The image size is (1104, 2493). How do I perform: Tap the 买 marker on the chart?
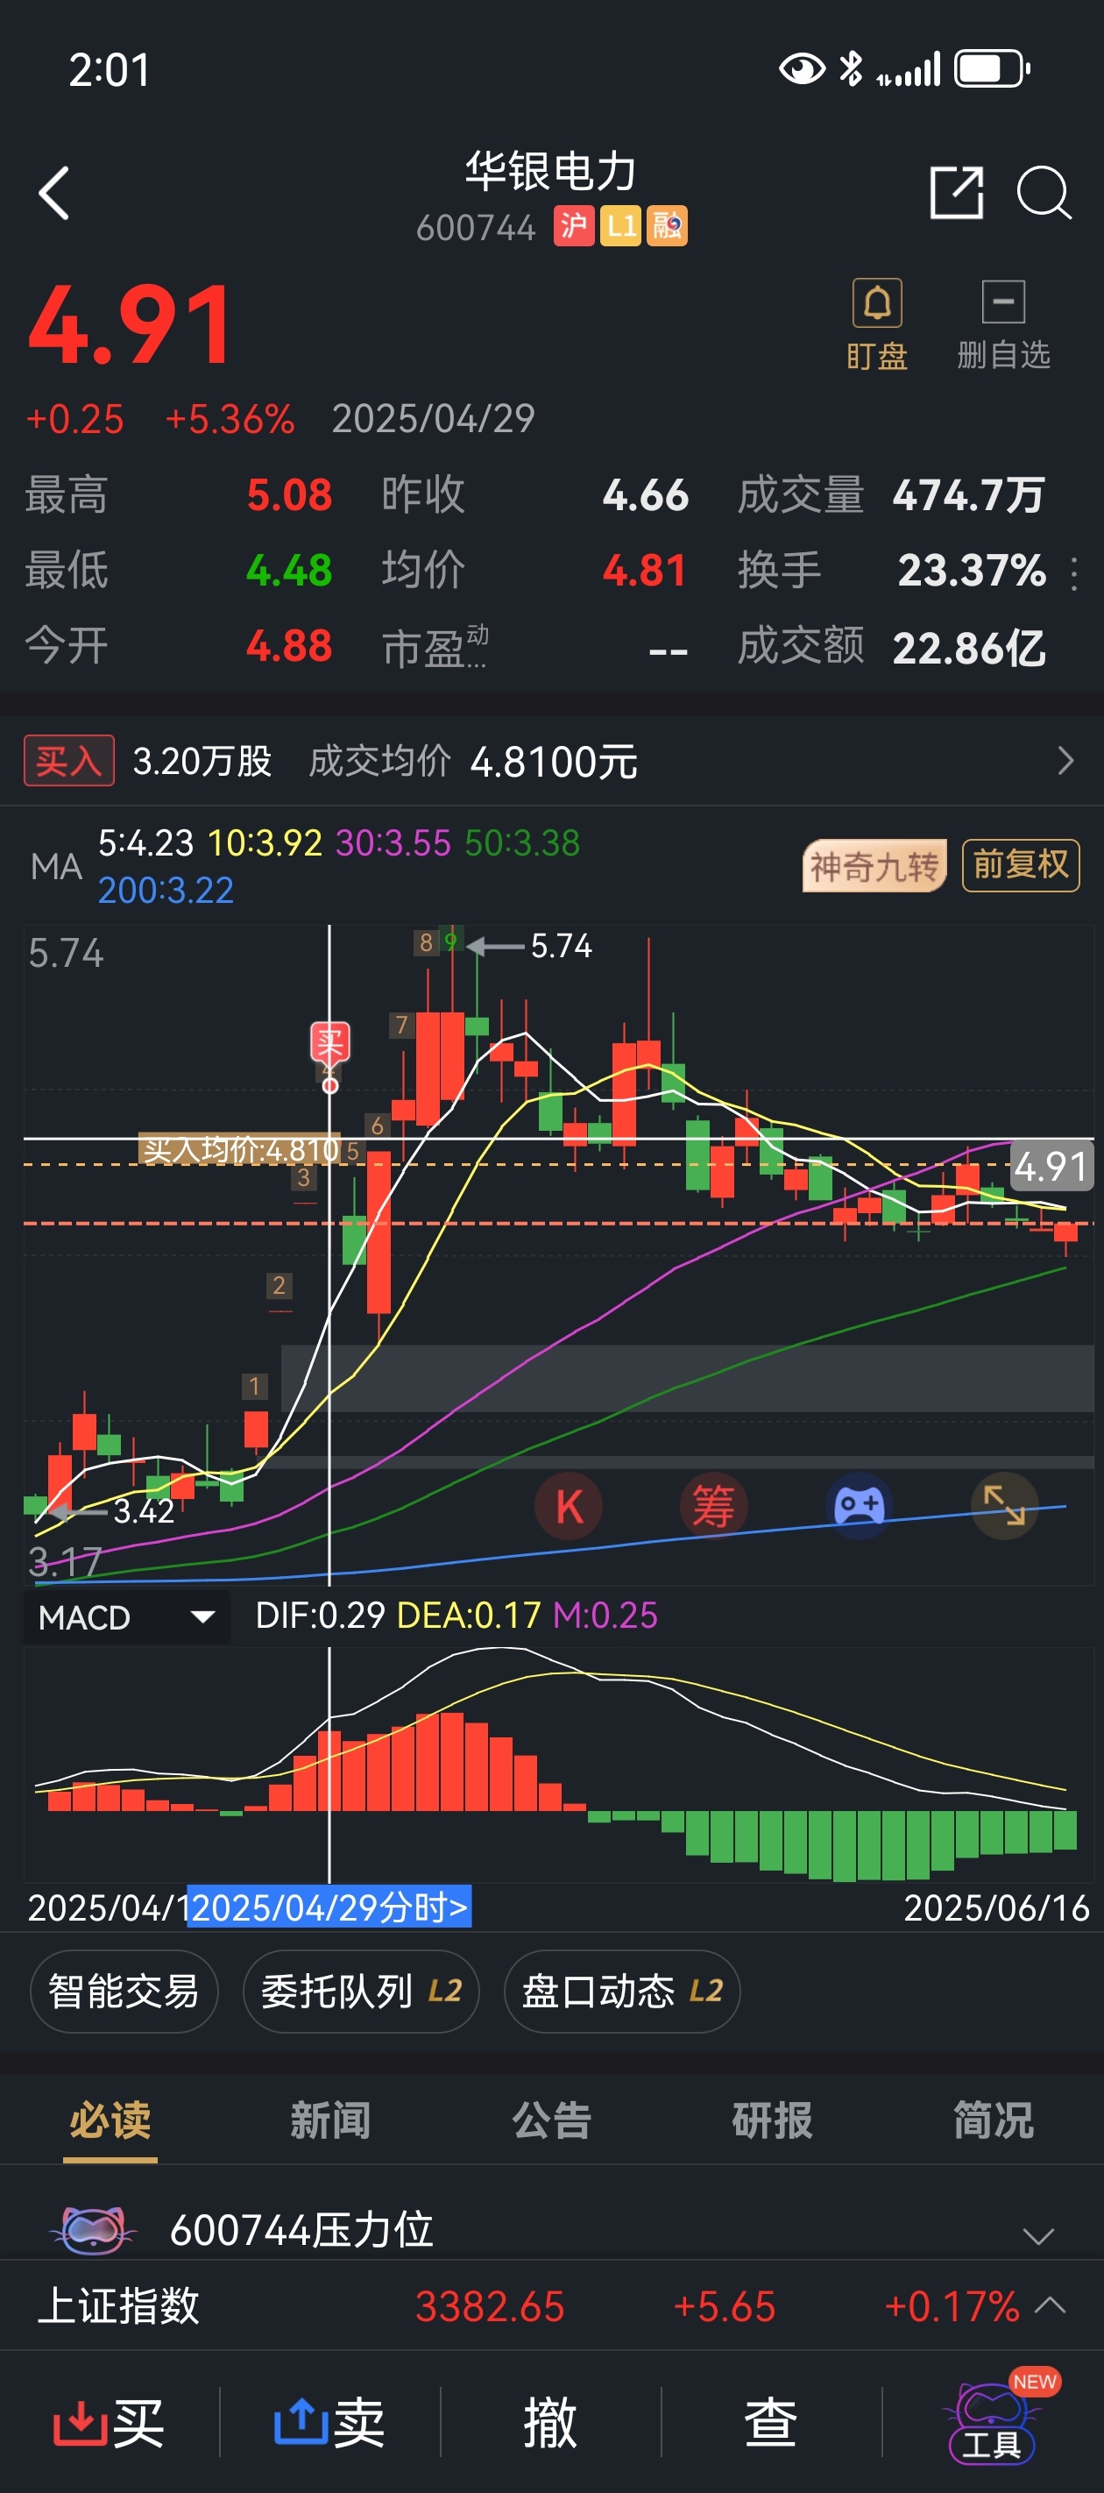[330, 1044]
